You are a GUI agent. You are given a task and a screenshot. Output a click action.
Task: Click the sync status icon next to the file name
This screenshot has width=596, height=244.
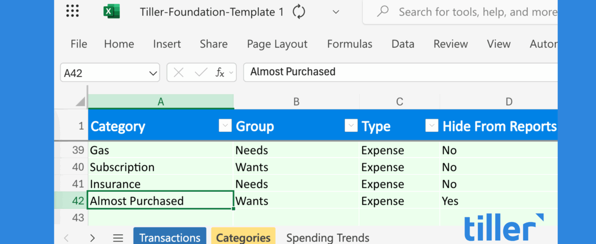click(x=299, y=12)
